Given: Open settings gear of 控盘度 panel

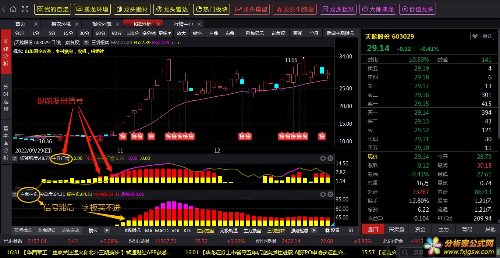Looking at the screenshot, I should pyautogui.click(x=323, y=194).
